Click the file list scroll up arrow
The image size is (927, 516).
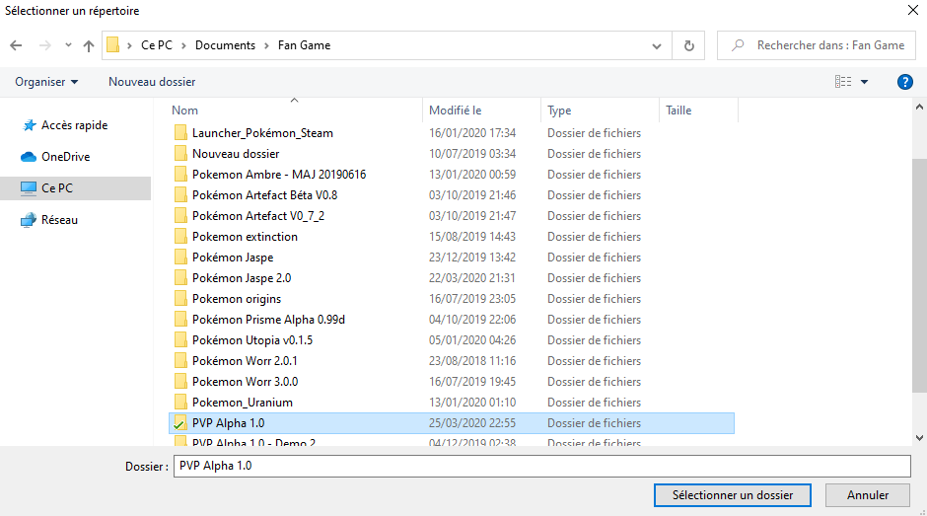[919, 108]
